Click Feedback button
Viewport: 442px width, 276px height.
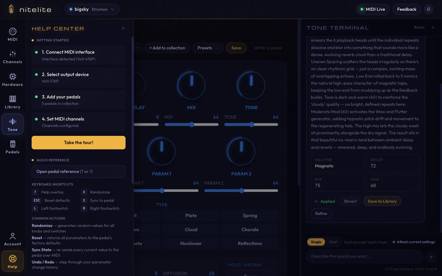pyautogui.click(x=407, y=9)
